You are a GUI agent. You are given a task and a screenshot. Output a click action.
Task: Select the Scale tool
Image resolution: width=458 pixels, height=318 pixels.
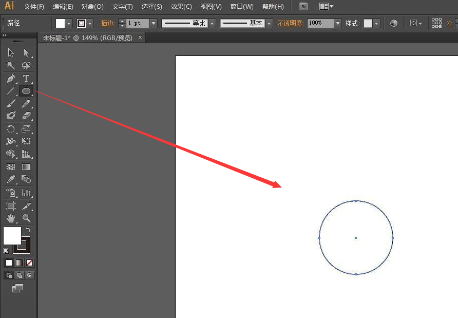click(26, 129)
